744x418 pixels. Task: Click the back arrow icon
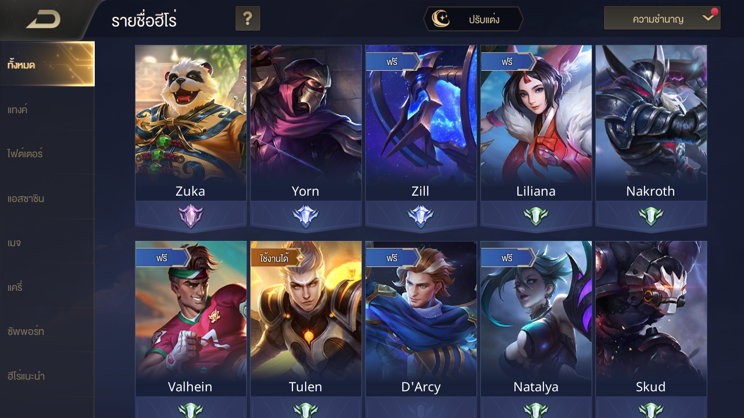(x=44, y=19)
